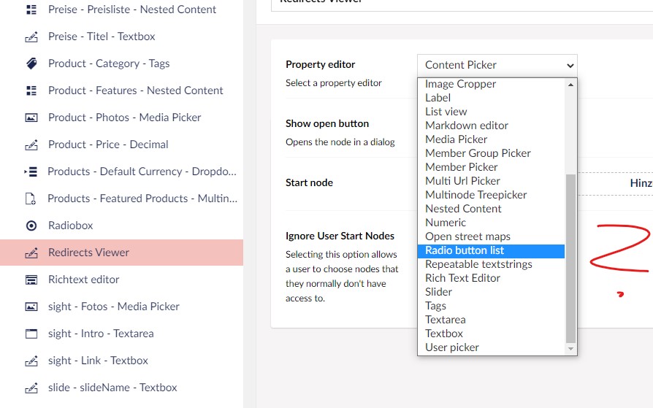Choose Image Cropper from the editor list
The height and width of the screenshot is (408, 653).
[x=491, y=84]
